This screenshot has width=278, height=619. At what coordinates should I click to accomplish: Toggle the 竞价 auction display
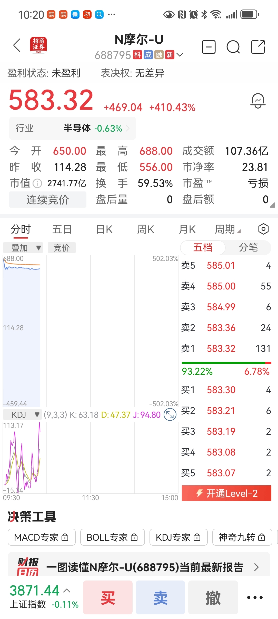click(62, 248)
